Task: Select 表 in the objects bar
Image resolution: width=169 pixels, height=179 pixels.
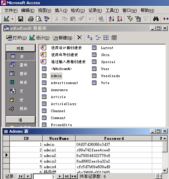Action: click(x=21, y=56)
